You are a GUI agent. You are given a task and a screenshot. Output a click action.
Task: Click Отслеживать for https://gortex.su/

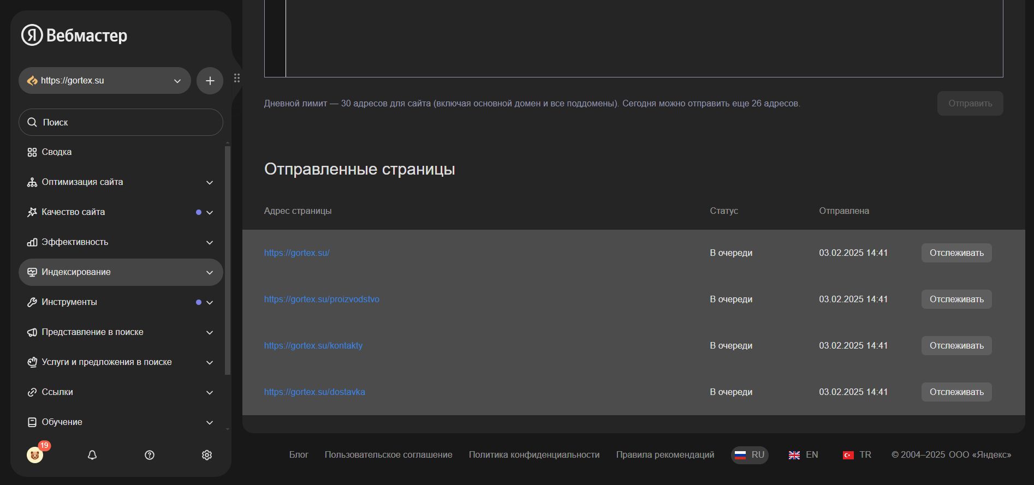click(956, 253)
